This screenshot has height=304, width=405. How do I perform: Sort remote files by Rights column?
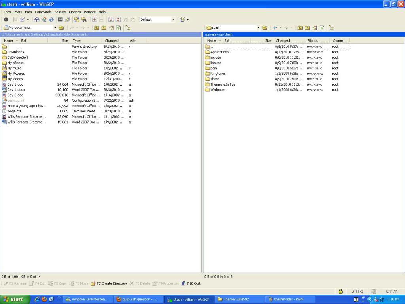[317, 41]
